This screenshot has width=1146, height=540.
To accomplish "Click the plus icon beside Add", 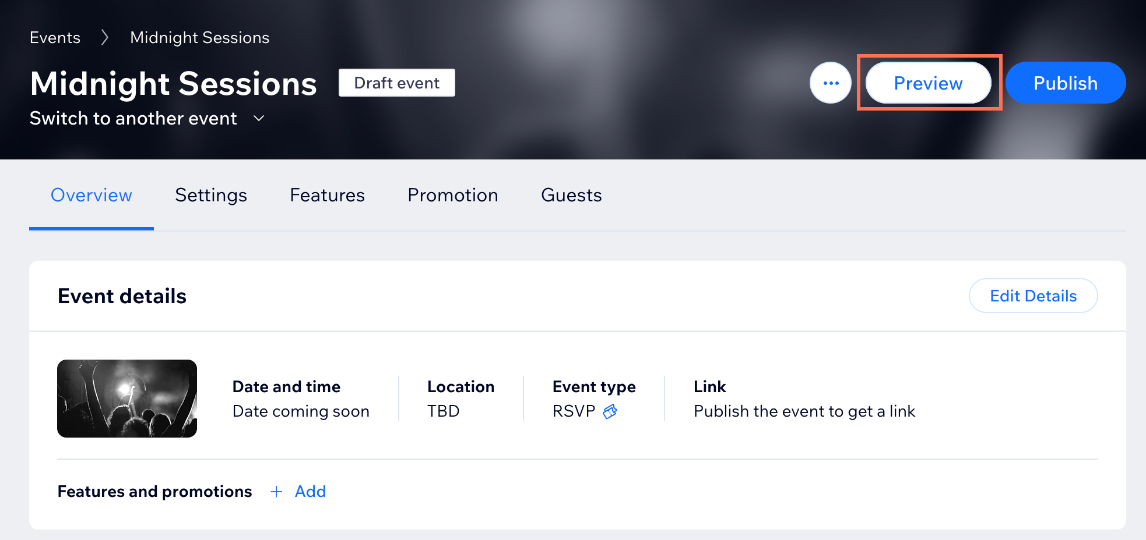I will click(276, 492).
